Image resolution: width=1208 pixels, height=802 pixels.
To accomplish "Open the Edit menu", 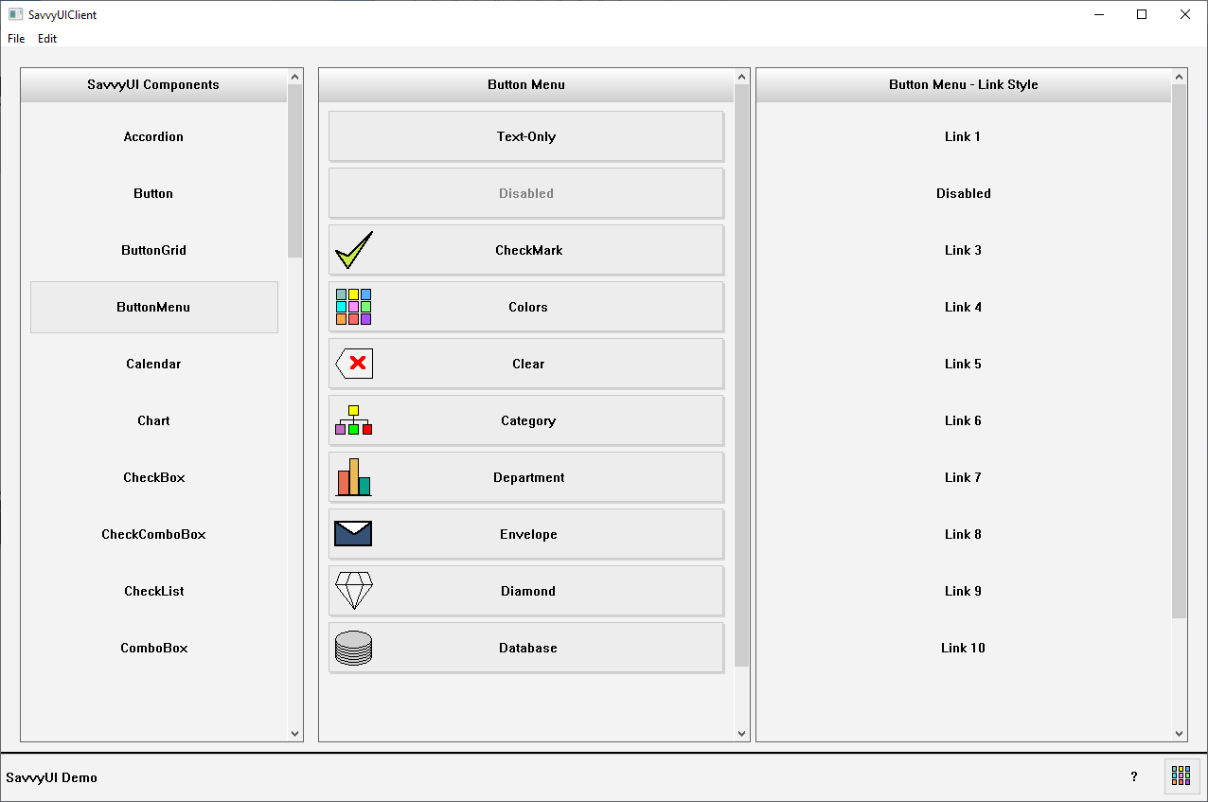I will pos(47,39).
